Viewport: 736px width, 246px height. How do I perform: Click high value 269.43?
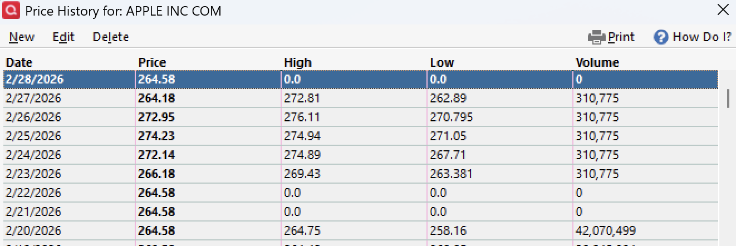[x=302, y=174]
